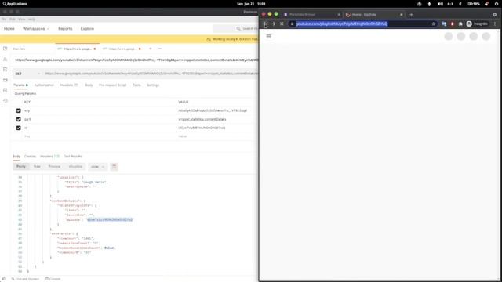The width and height of the screenshot is (502, 282).
Task: Bookmark this page with the star icon
Action: click(x=434, y=24)
